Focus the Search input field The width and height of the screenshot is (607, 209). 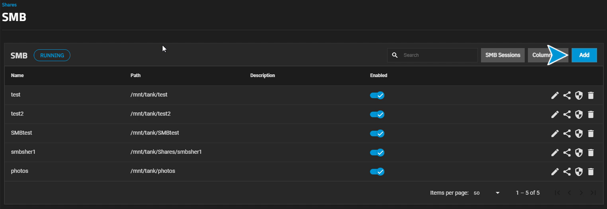pyautogui.click(x=437, y=55)
